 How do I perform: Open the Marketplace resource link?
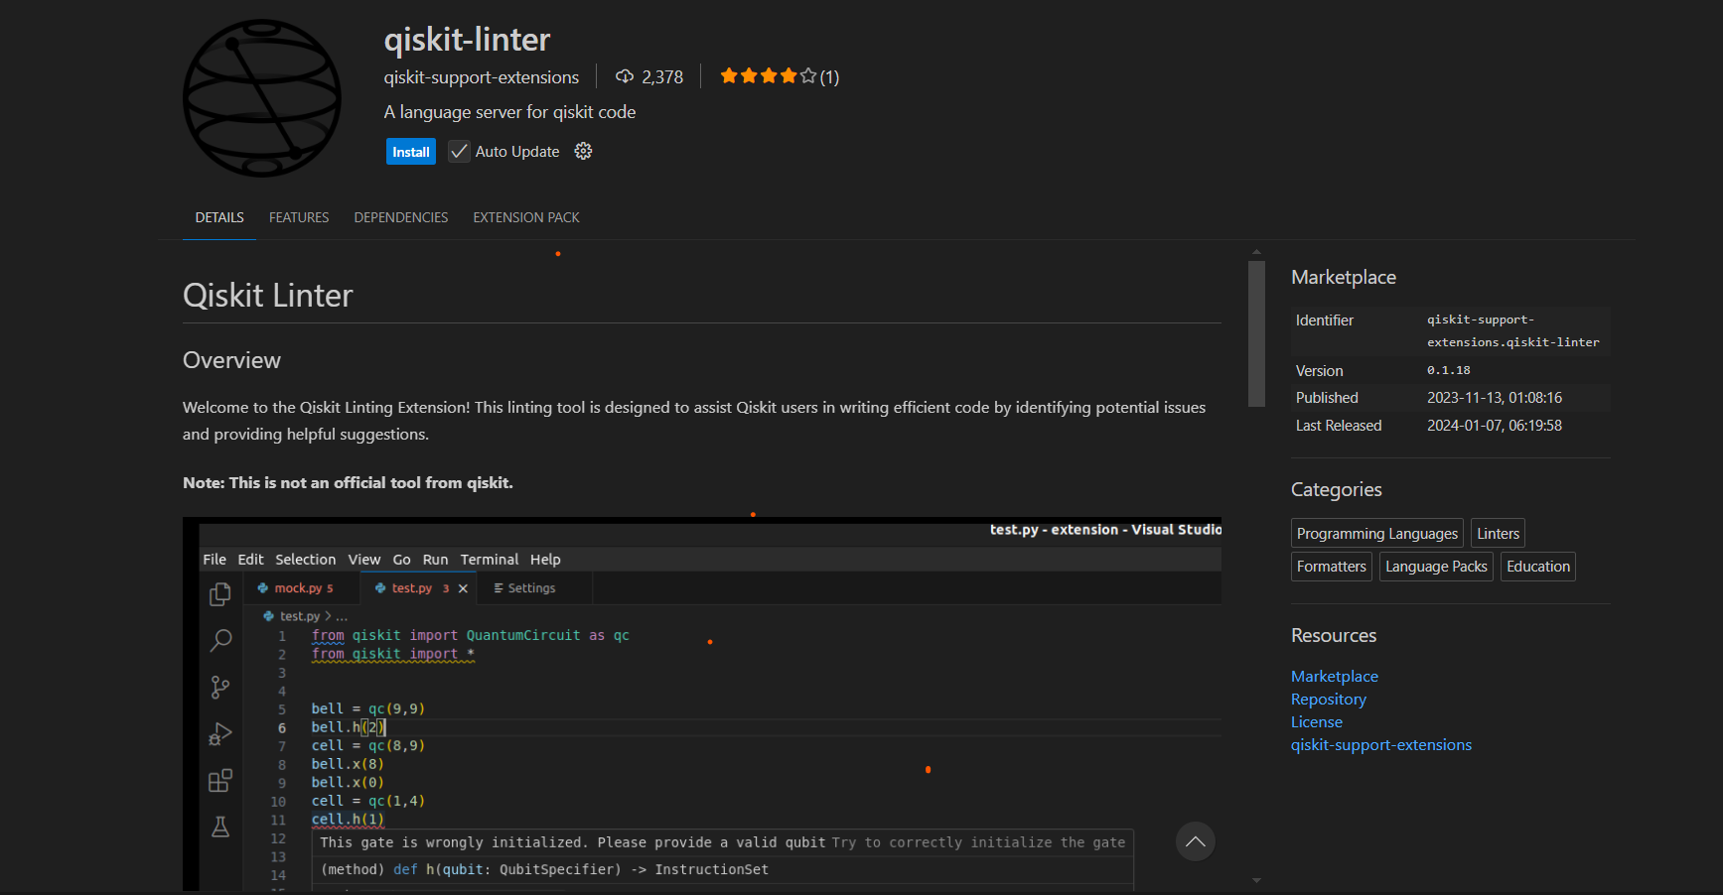(x=1335, y=677)
